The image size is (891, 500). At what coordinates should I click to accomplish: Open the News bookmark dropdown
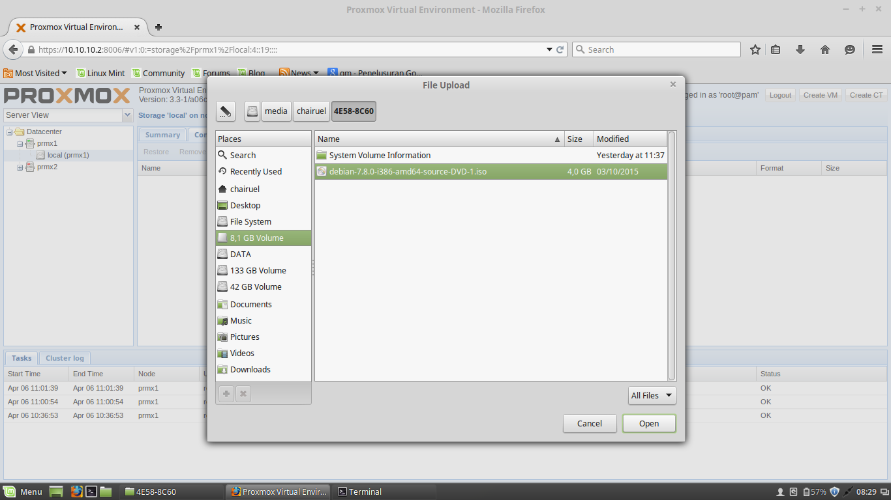click(299, 73)
